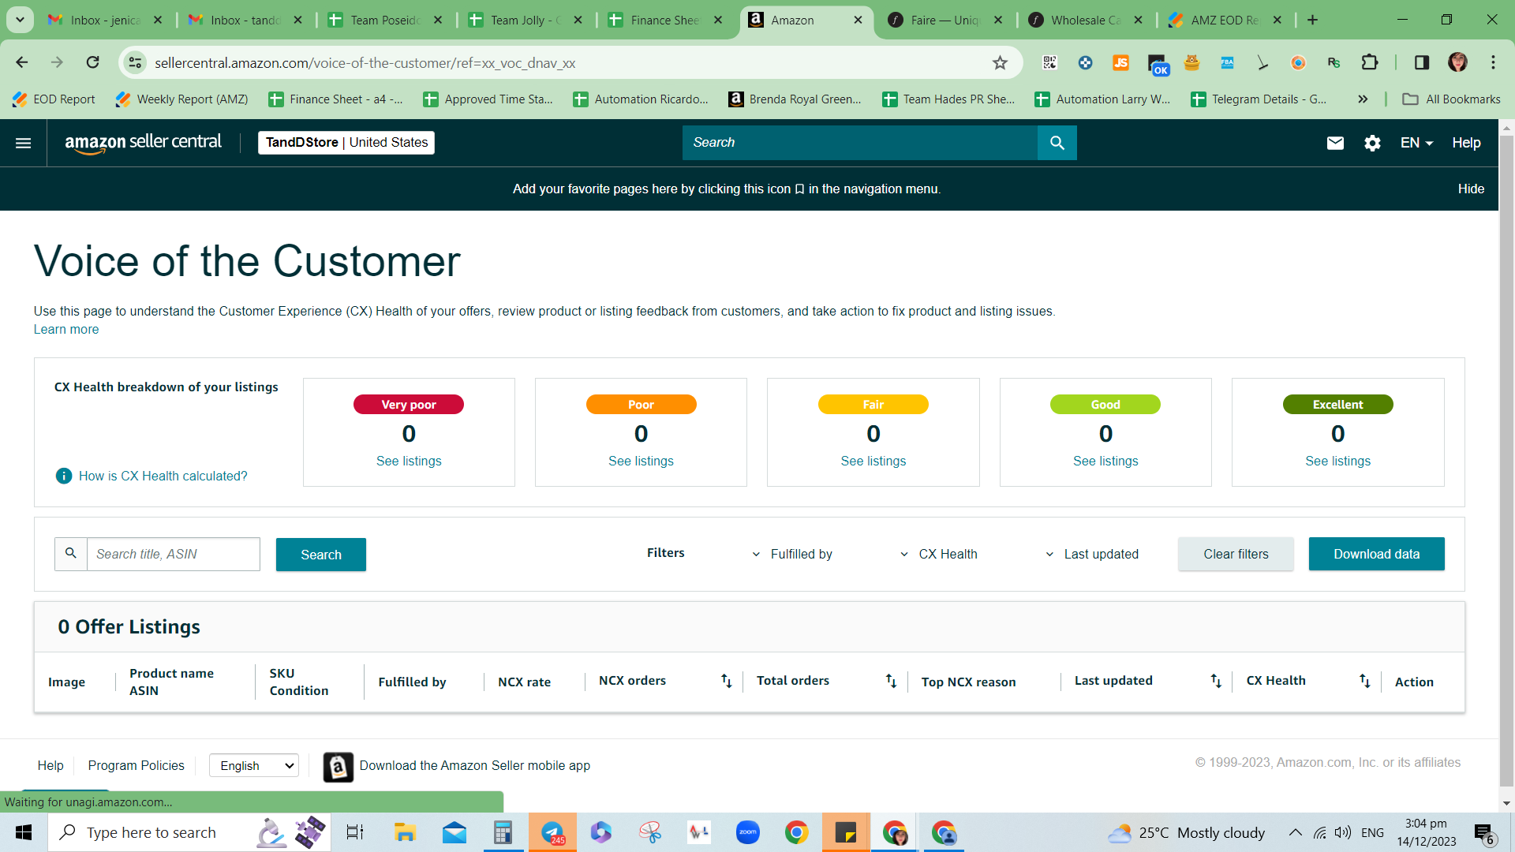Open the messages envelope icon

pos(1334,143)
